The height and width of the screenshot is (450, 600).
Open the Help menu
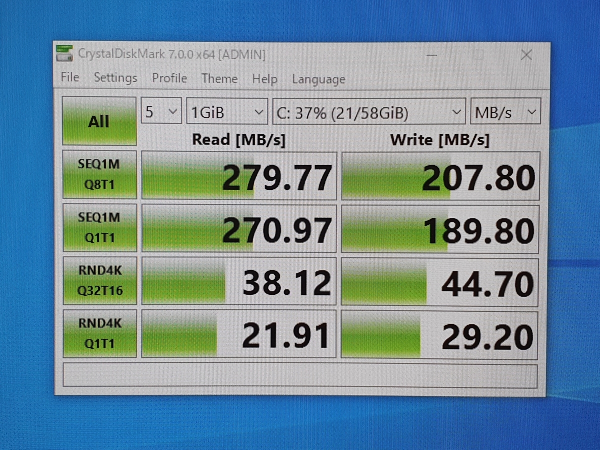[x=264, y=79]
